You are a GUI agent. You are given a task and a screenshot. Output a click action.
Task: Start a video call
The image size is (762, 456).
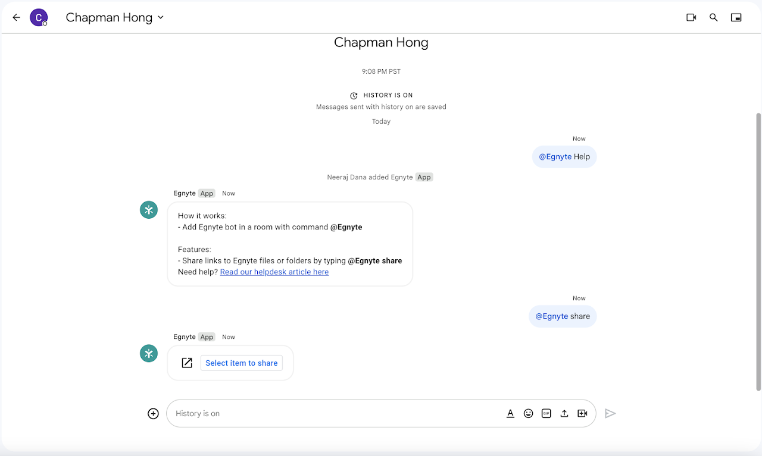tap(691, 18)
